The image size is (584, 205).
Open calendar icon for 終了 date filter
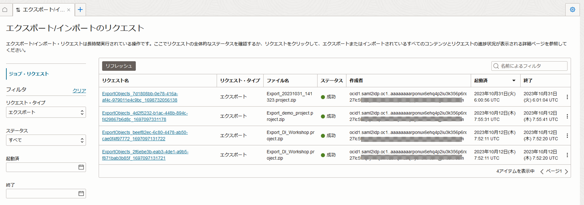(x=81, y=193)
